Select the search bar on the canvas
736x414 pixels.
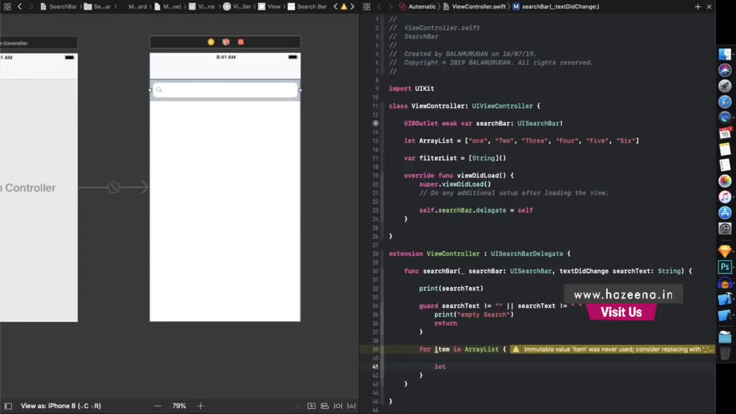point(225,90)
